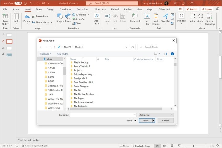
Task: Toggle Normal view in status bar
Action: [157, 146]
